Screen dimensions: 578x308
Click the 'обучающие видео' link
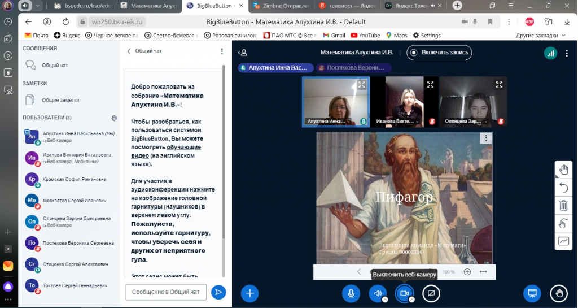[166, 151]
